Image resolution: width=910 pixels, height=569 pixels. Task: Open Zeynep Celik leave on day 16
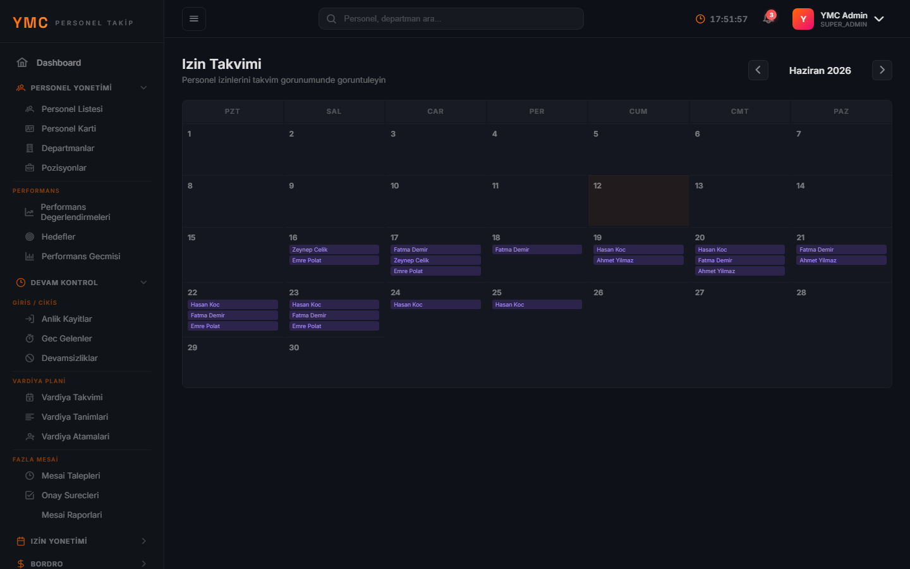click(334, 250)
